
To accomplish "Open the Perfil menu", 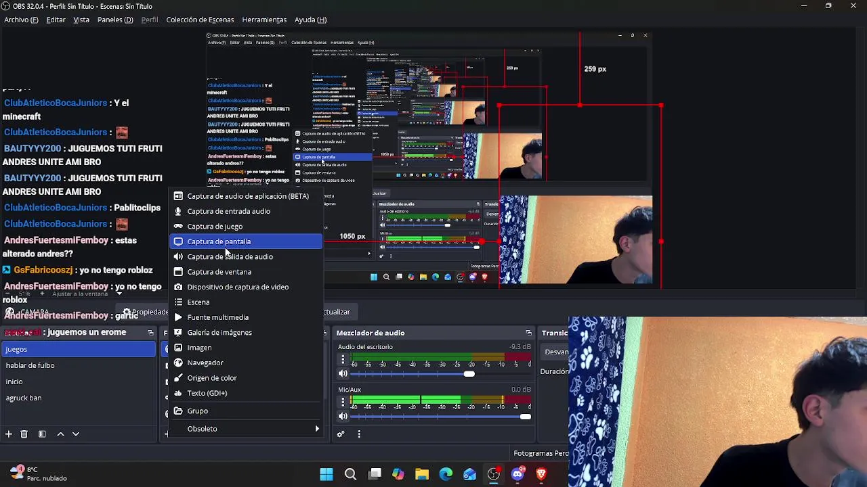I will click(x=150, y=20).
